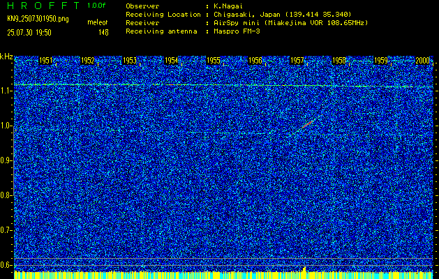Click the 0.8 kHz axis label
Viewport: 439px width, 279px height.
6,195
